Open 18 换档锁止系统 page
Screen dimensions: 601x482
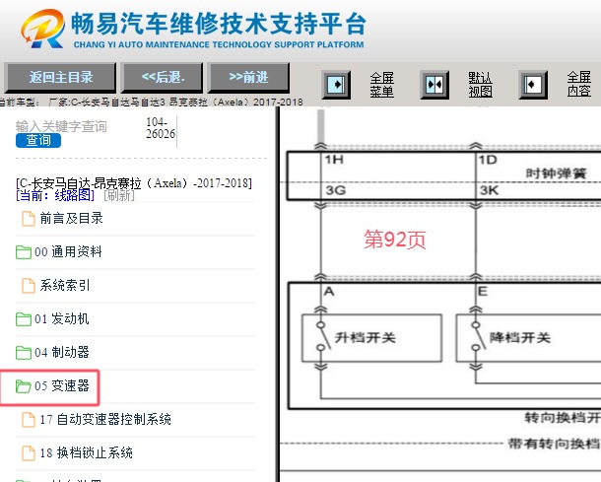tap(87, 452)
